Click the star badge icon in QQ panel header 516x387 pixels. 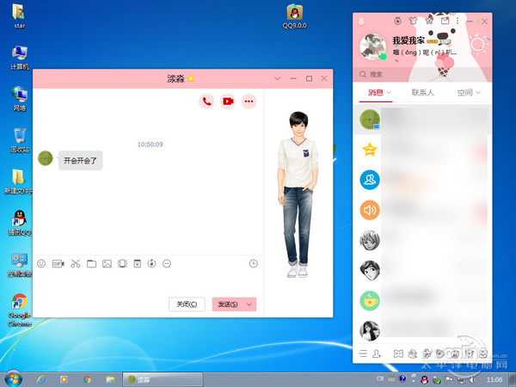(429, 21)
